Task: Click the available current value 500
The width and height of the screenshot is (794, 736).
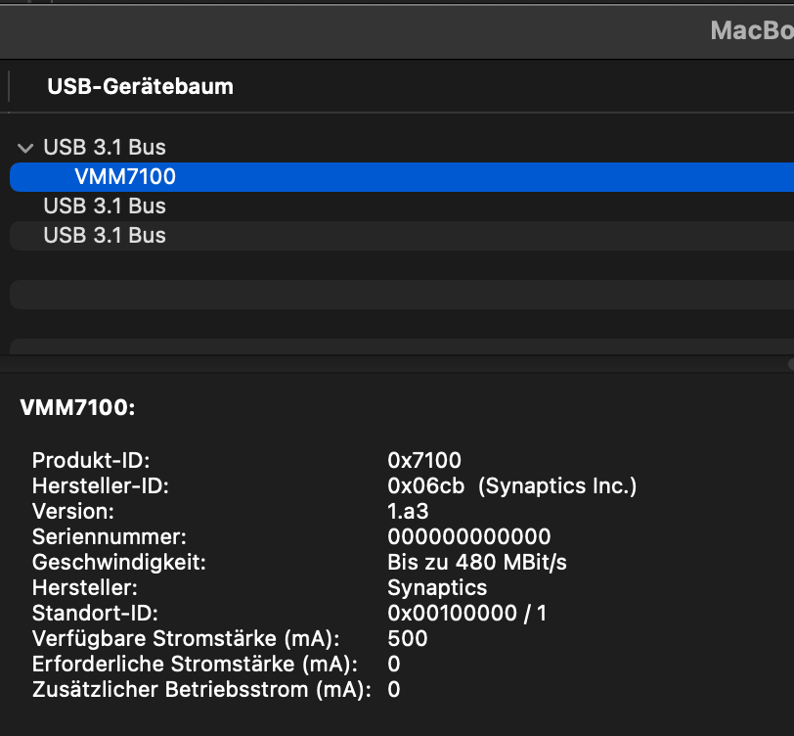Action: coord(407,638)
